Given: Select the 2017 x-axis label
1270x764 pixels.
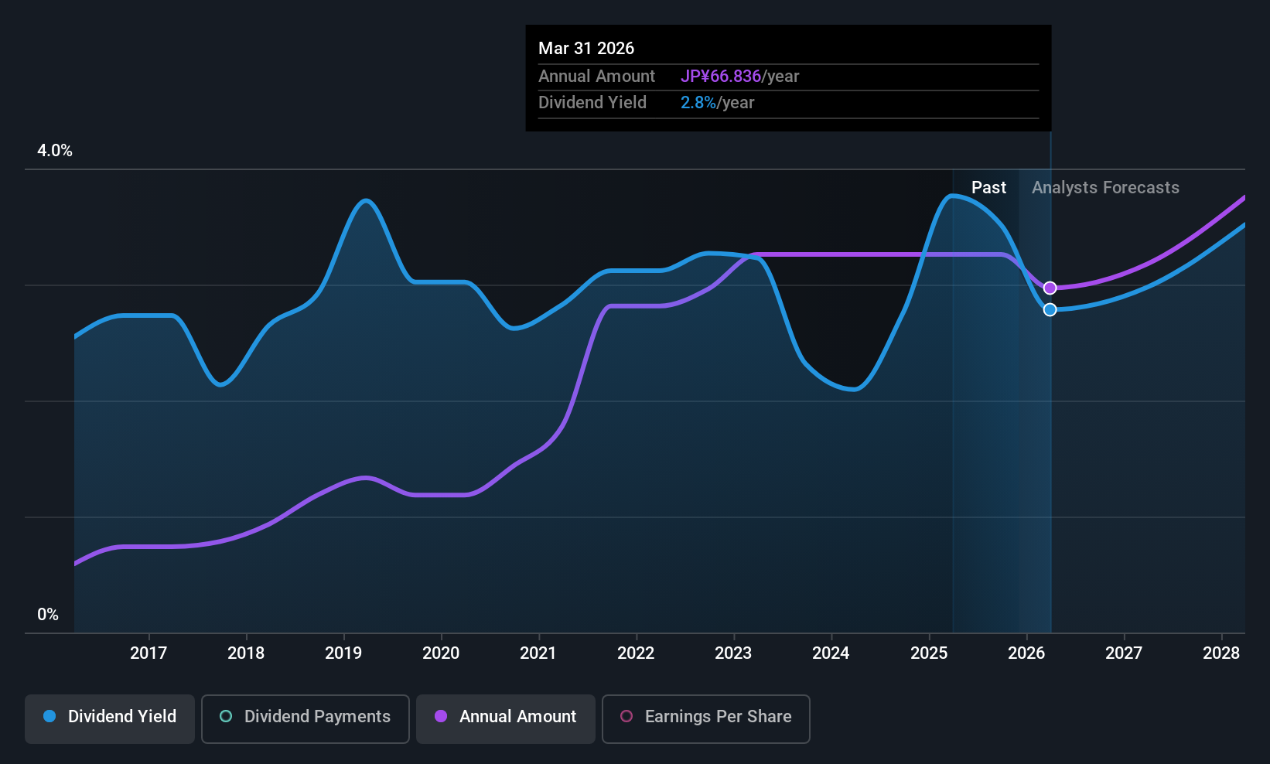Looking at the screenshot, I should tap(149, 653).
